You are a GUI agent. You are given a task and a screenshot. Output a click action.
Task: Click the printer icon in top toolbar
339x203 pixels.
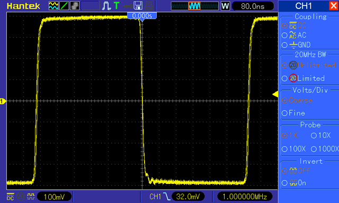(x=149, y=6)
